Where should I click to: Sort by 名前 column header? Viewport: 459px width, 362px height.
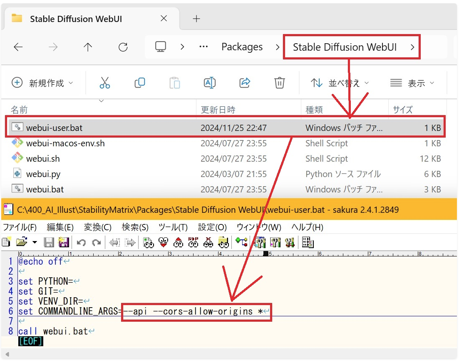pos(19,110)
